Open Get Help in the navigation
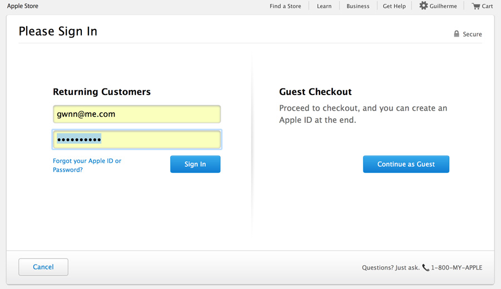501x289 pixels. (394, 6)
